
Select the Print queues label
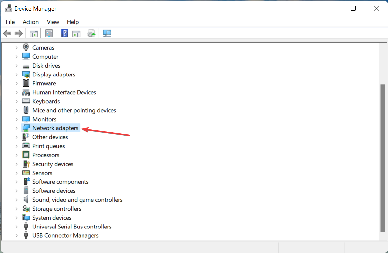[48, 146]
